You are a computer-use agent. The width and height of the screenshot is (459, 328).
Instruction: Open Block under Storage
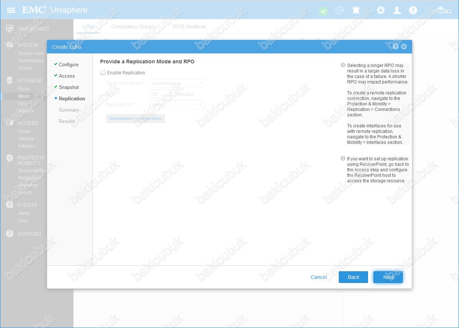tap(24, 96)
